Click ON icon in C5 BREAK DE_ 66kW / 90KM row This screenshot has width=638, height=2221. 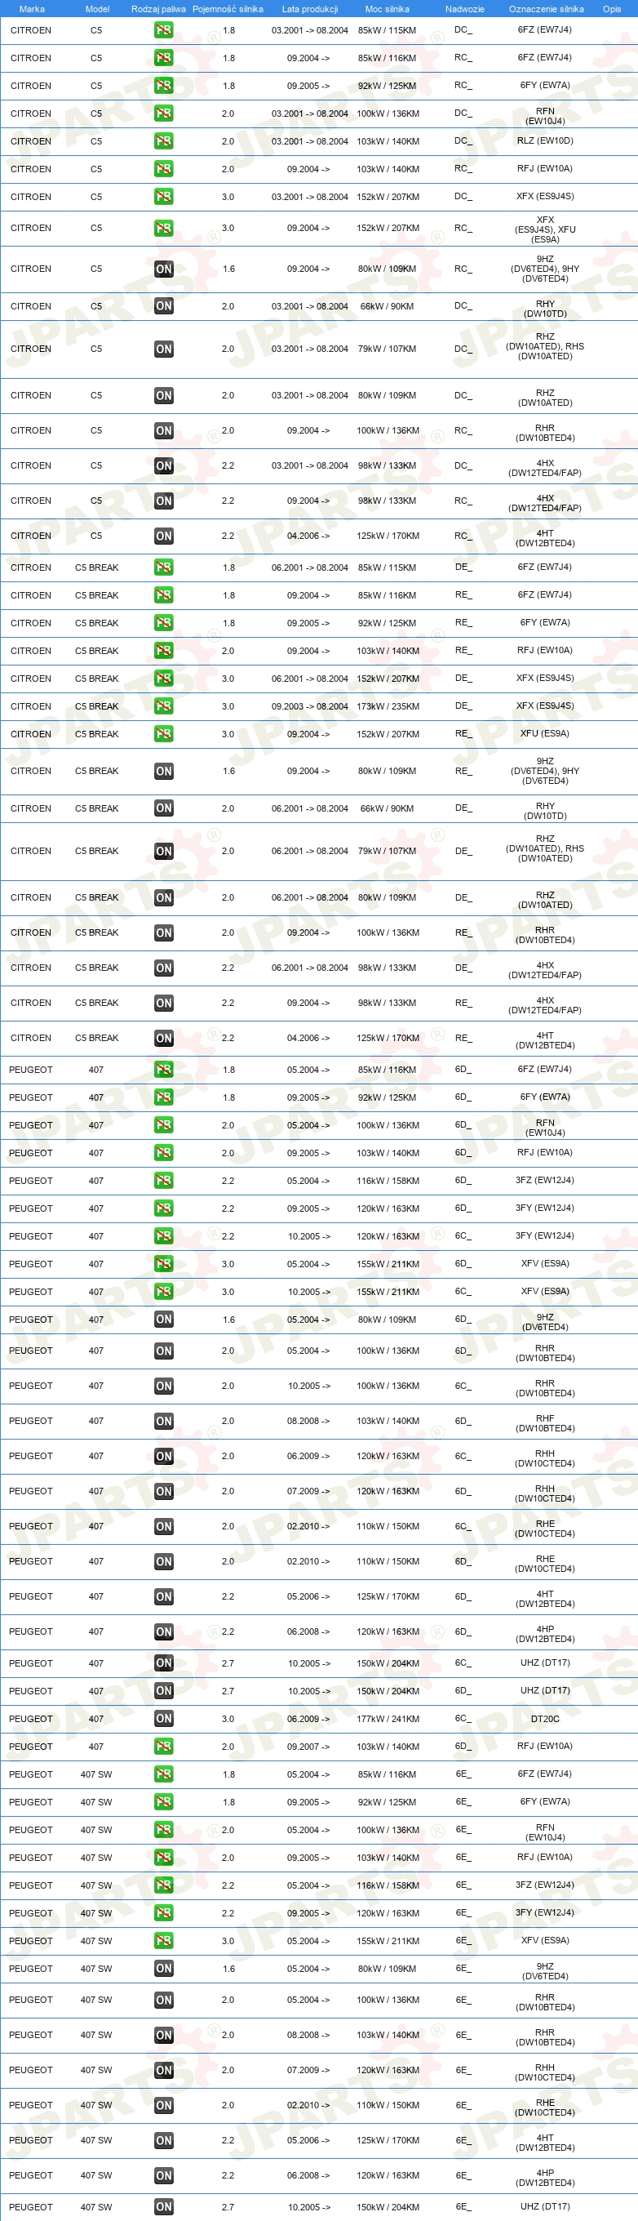click(x=164, y=808)
